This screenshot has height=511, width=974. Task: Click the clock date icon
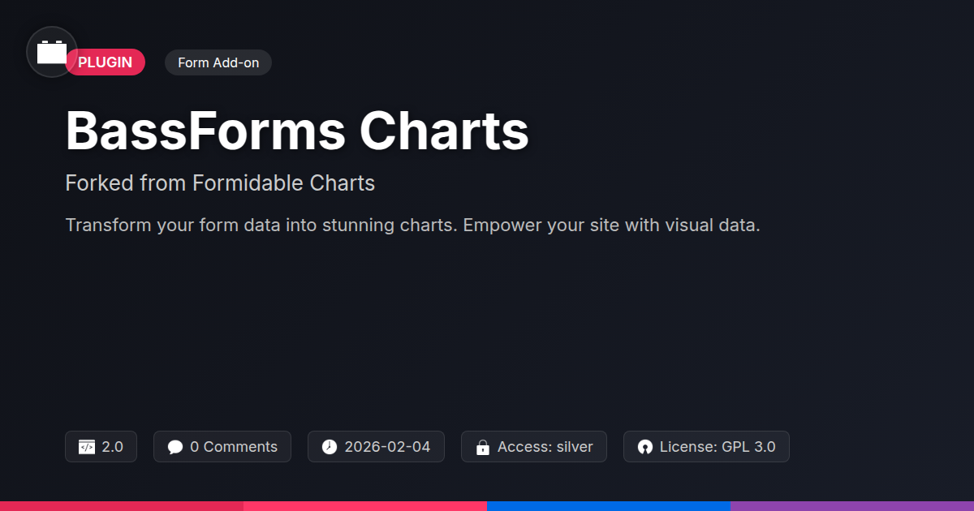coord(329,447)
